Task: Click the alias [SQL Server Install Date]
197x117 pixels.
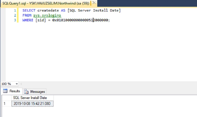Action: point(94,10)
